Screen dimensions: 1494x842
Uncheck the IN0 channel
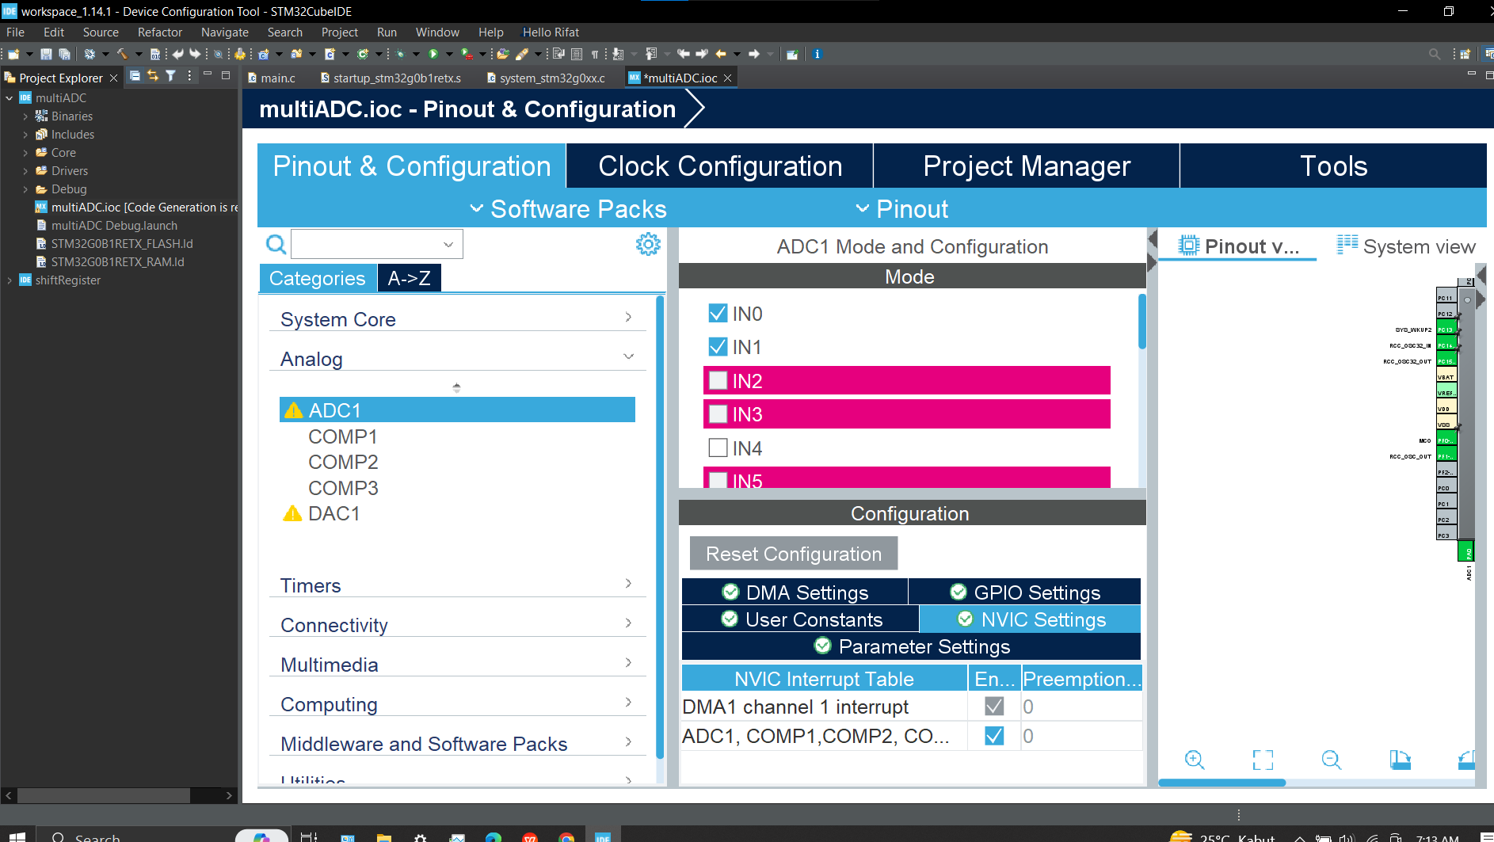718,313
